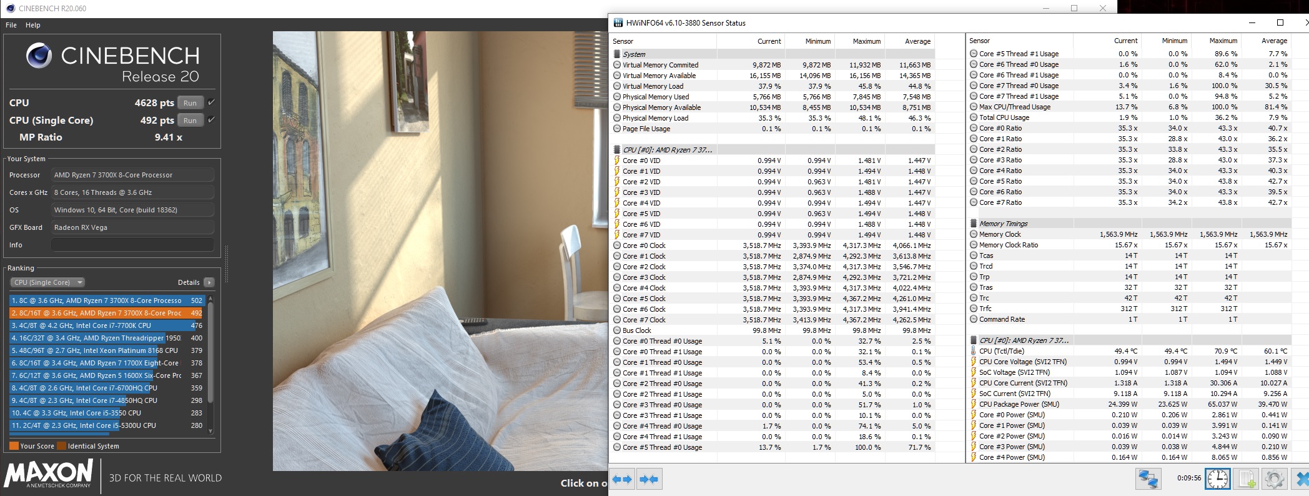Click the CPU Package Power bolt icon
The width and height of the screenshot is (1309, 496).
point(974,404)
